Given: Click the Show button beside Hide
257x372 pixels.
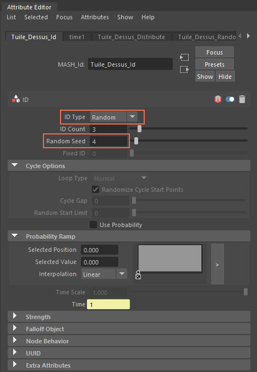Looking at the screenshot, I should 205,77.
